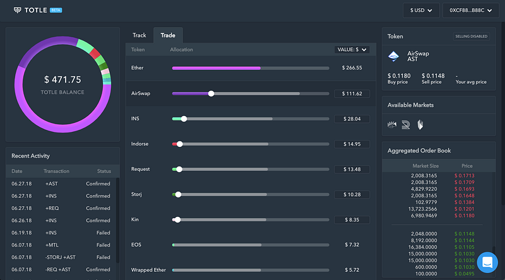Click the 13,723.2566 market size entry
The image size is (505, 280).
pos(422,209)
